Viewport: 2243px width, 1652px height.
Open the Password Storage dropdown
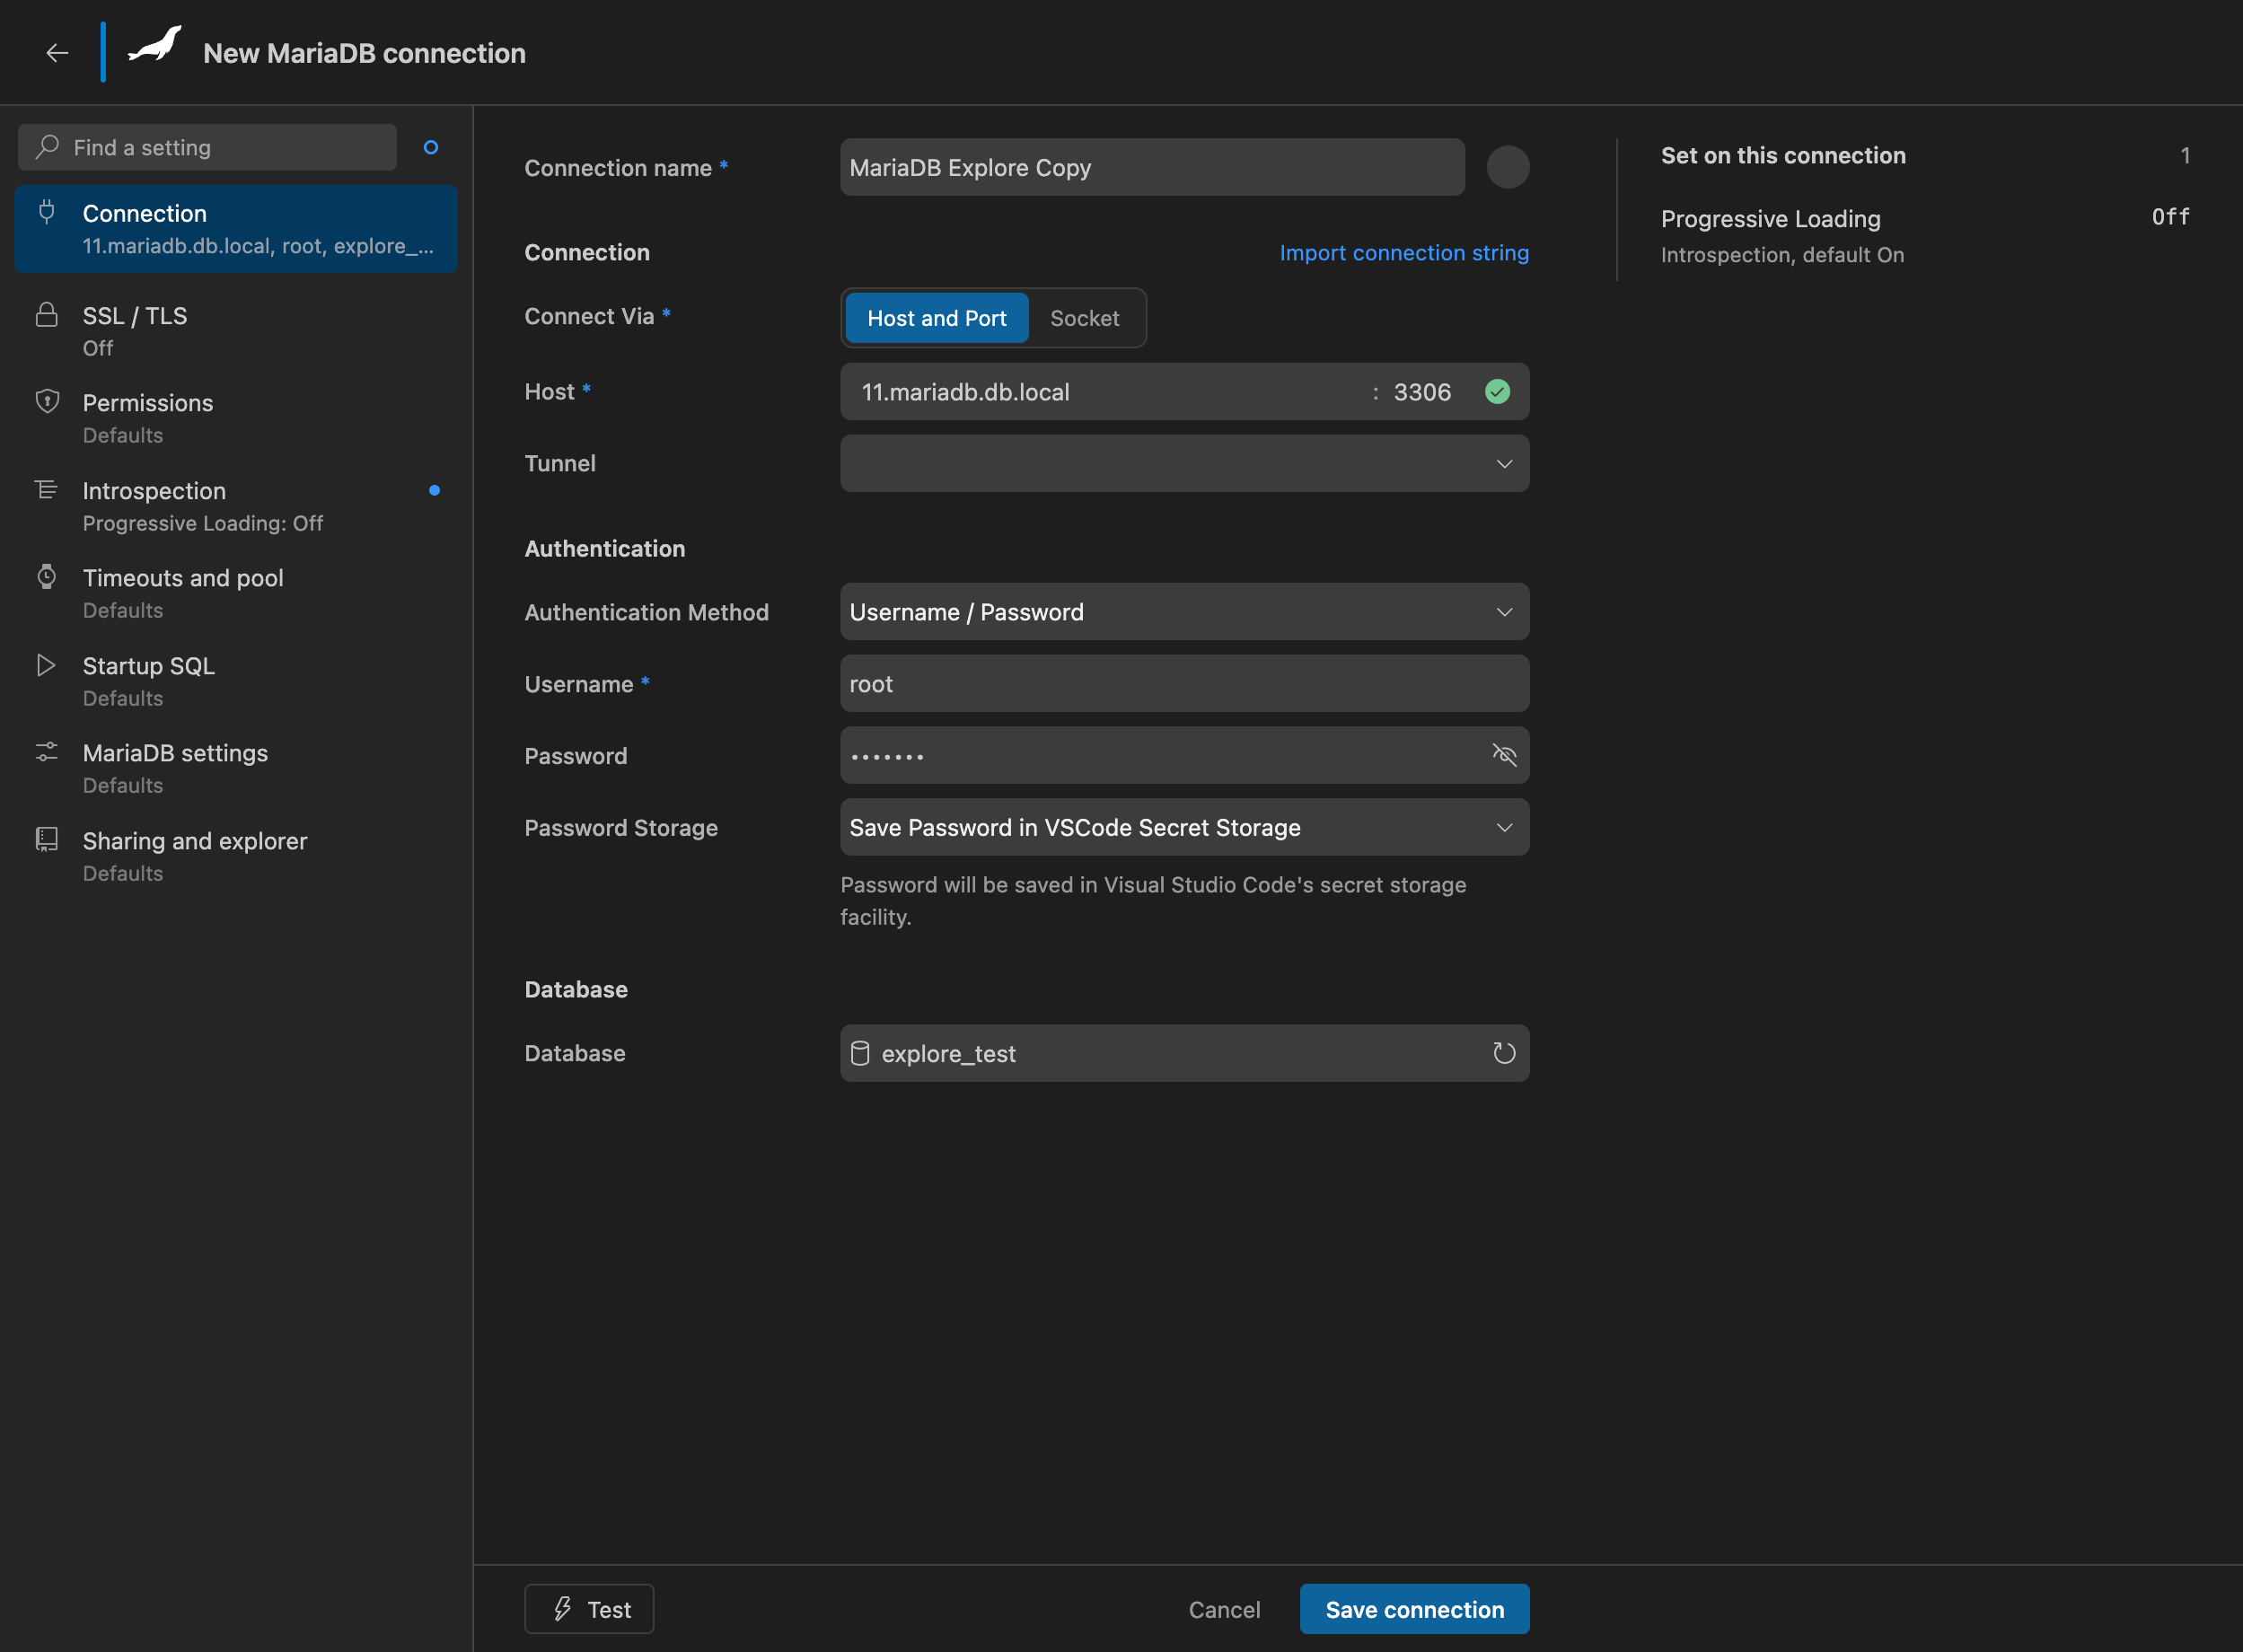[x=1184, y=827]
